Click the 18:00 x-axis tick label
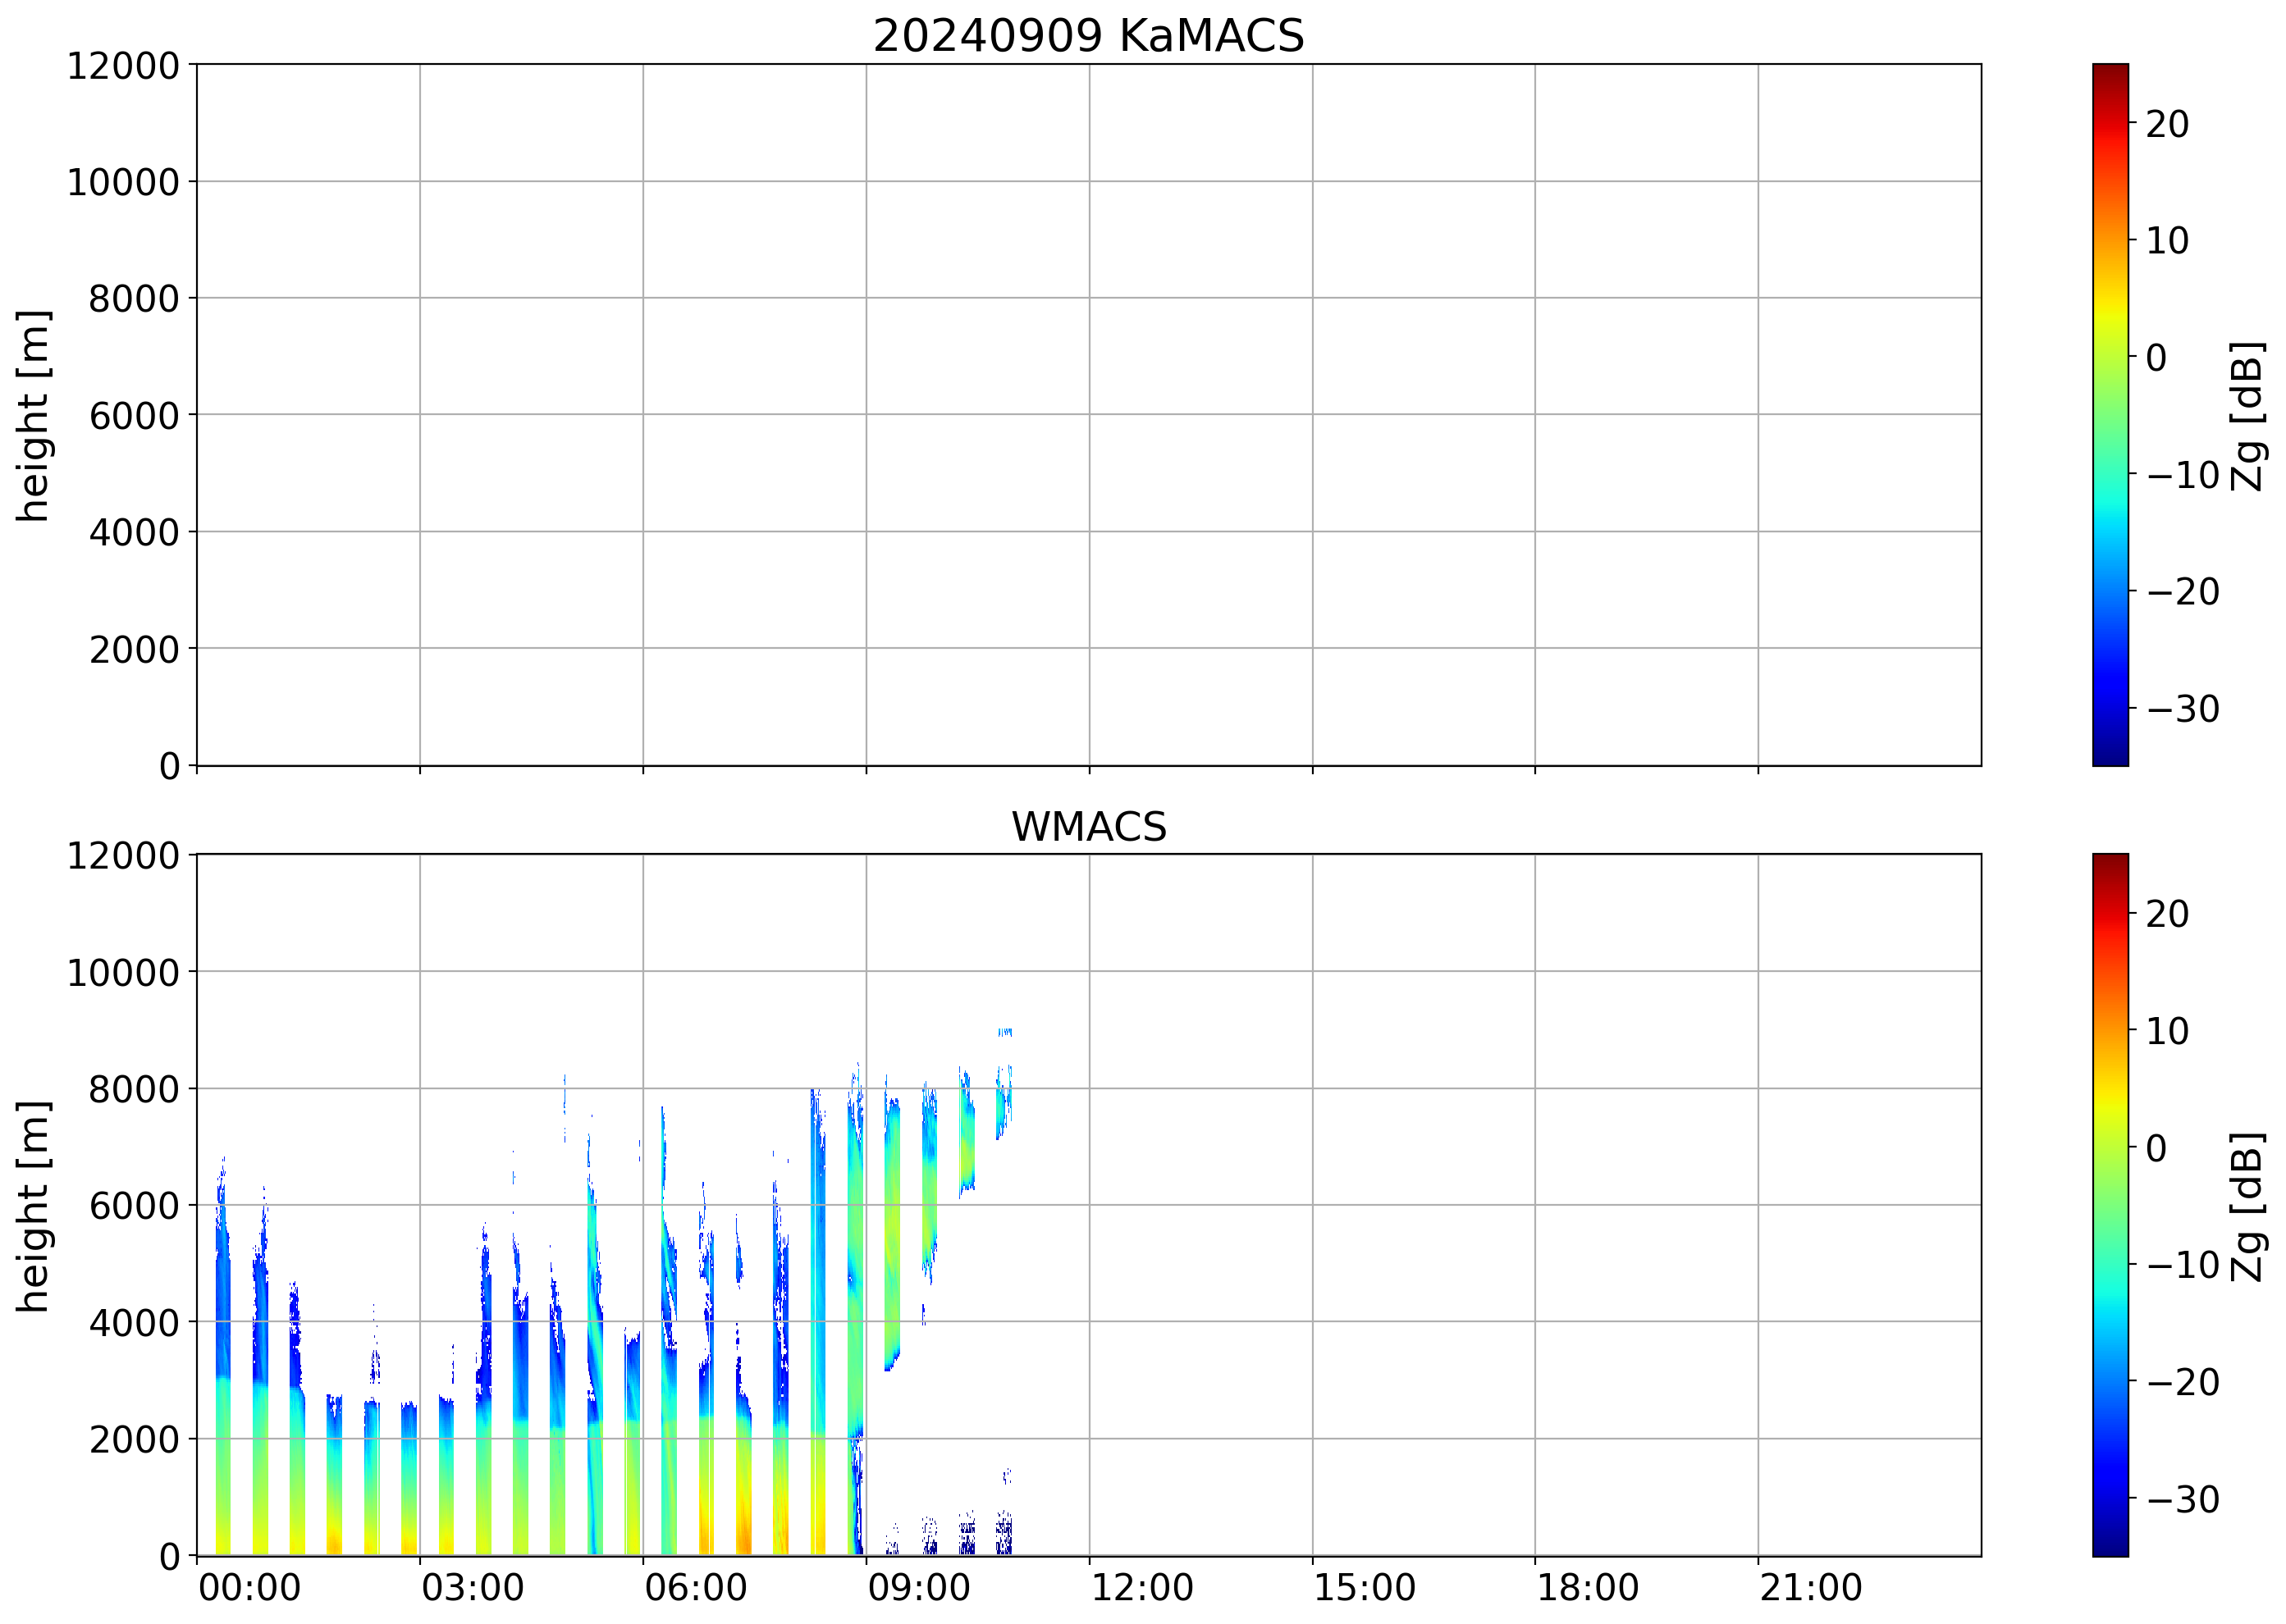Image resolution: width=2286 pixels, height=1624 pixels. [x=1587, y=1588]
